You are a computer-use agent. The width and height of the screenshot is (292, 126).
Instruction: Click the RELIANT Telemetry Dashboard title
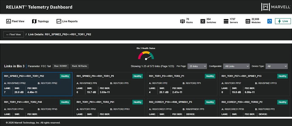click(39, 7)
